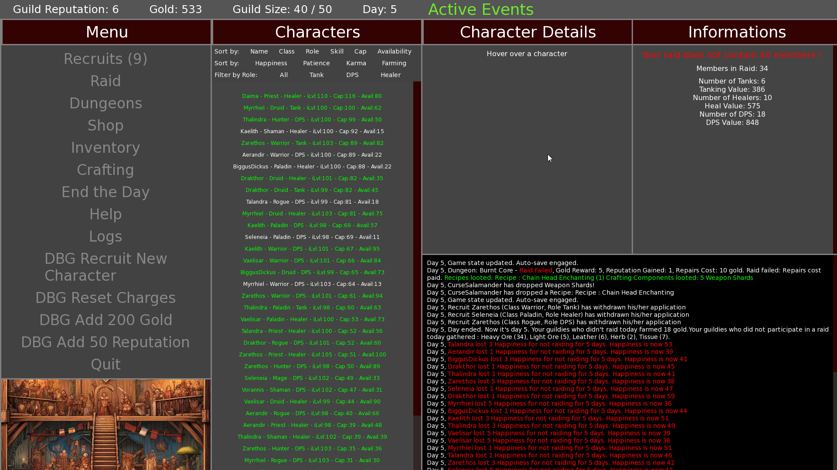Open the Dungeons screen

point(105,103)
